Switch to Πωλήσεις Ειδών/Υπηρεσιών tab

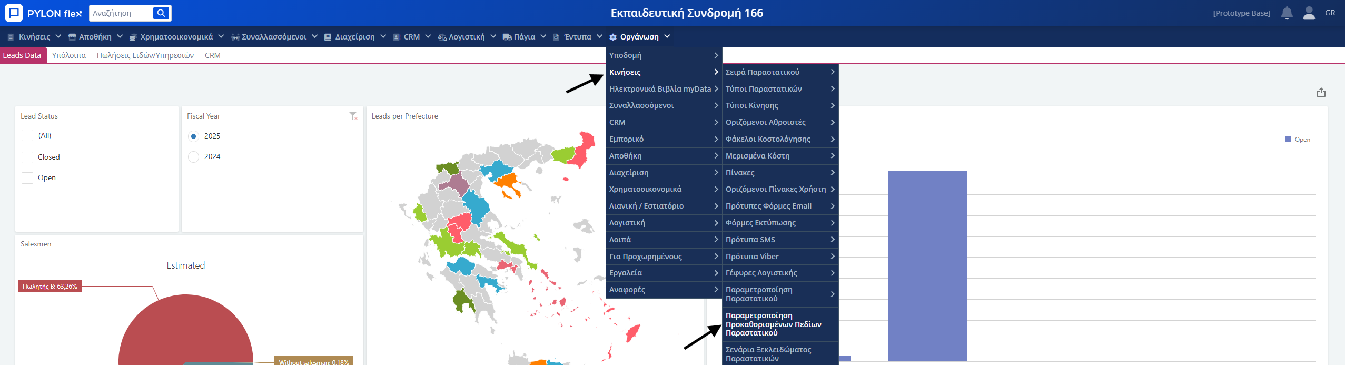(145, 55)
